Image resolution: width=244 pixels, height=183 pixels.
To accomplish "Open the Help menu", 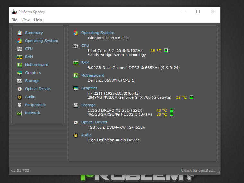I will click(x=38, y=20).
